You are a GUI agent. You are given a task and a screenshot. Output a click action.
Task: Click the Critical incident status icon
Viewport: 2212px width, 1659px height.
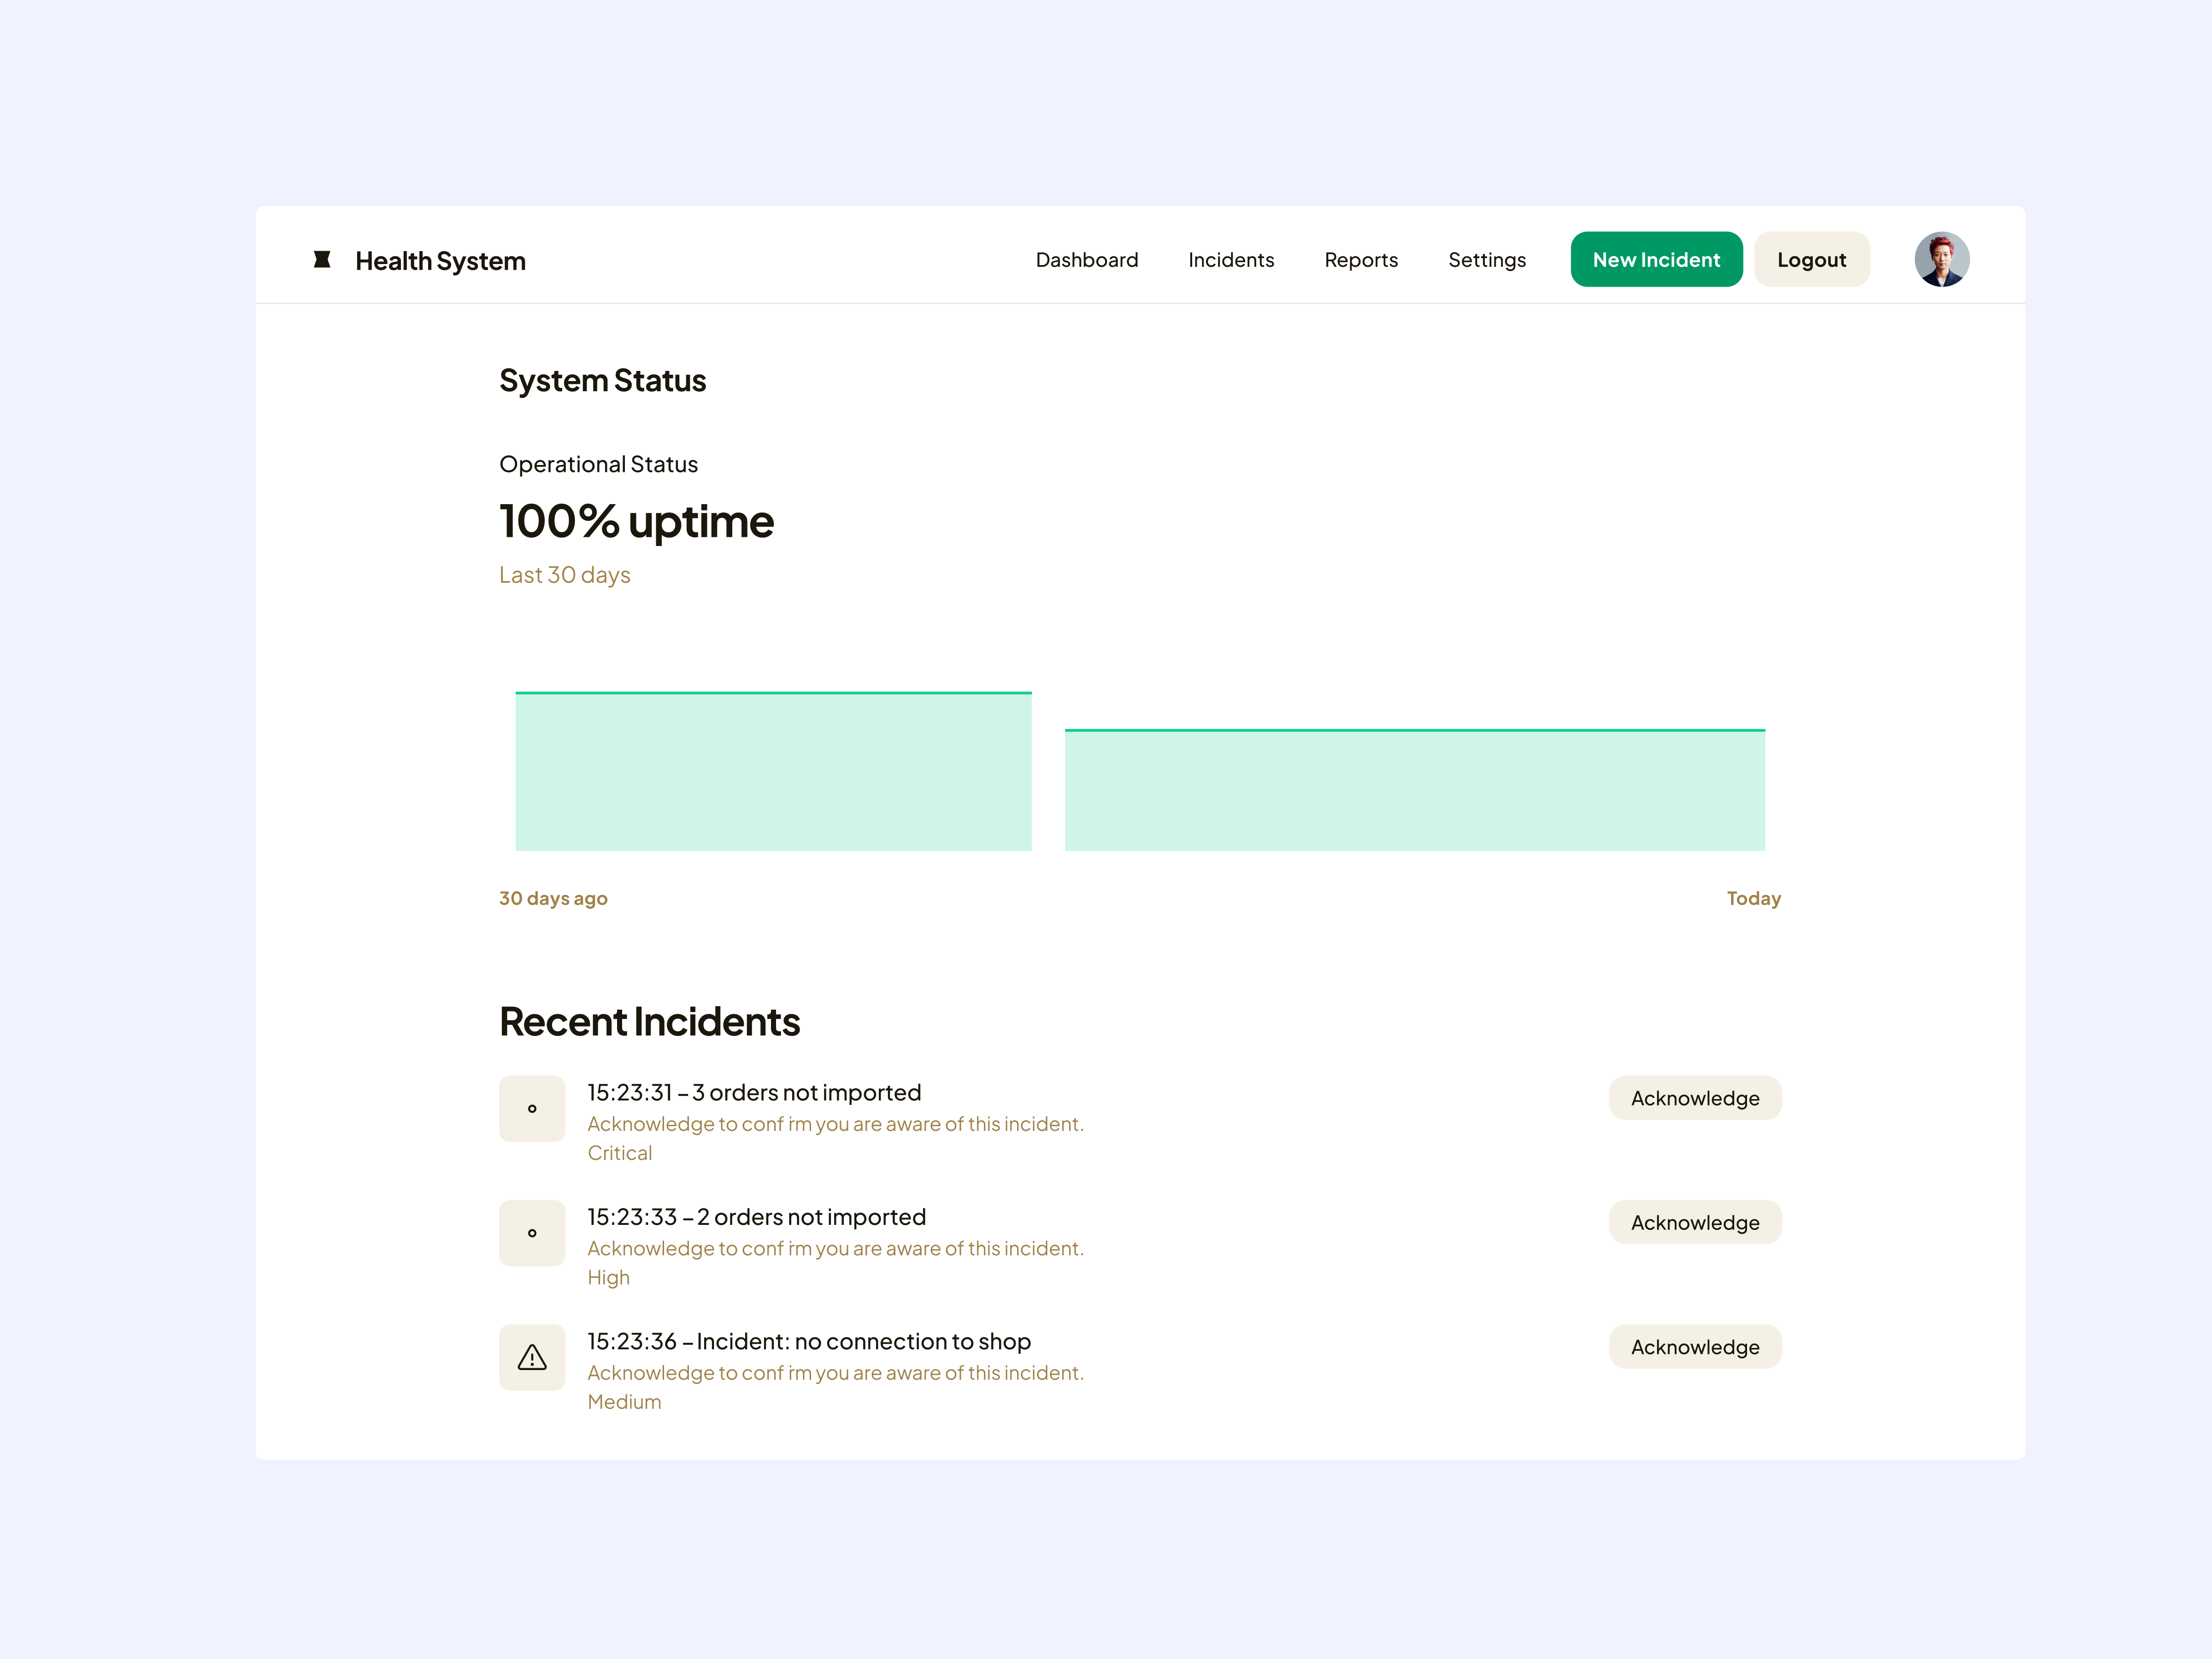532,1108
